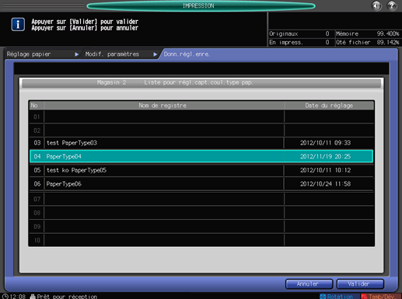Viewport: 402px width, 299px height.
Task: Click the Date du réglage column header
Action: (329, 106)
